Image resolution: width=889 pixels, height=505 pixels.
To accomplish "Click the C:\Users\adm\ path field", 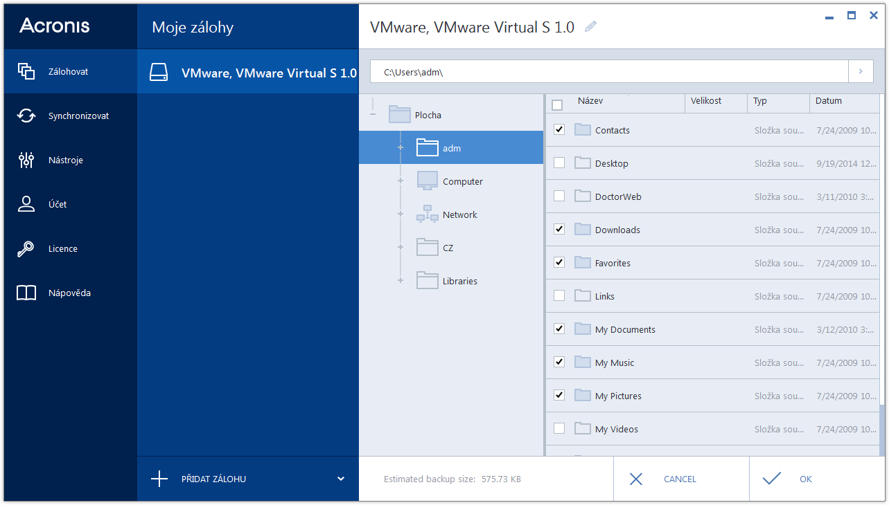I will click(609, 71).
